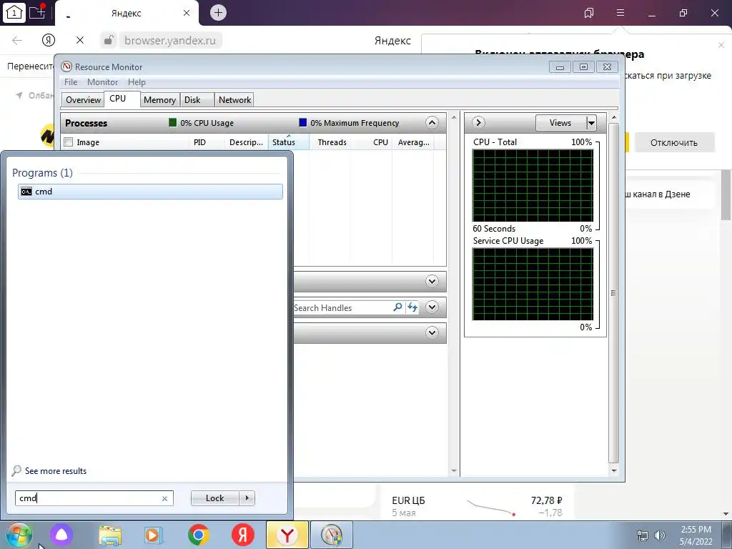732x549 pixels.
Task: Go back in Yandex browser
Action: (17, 41)
